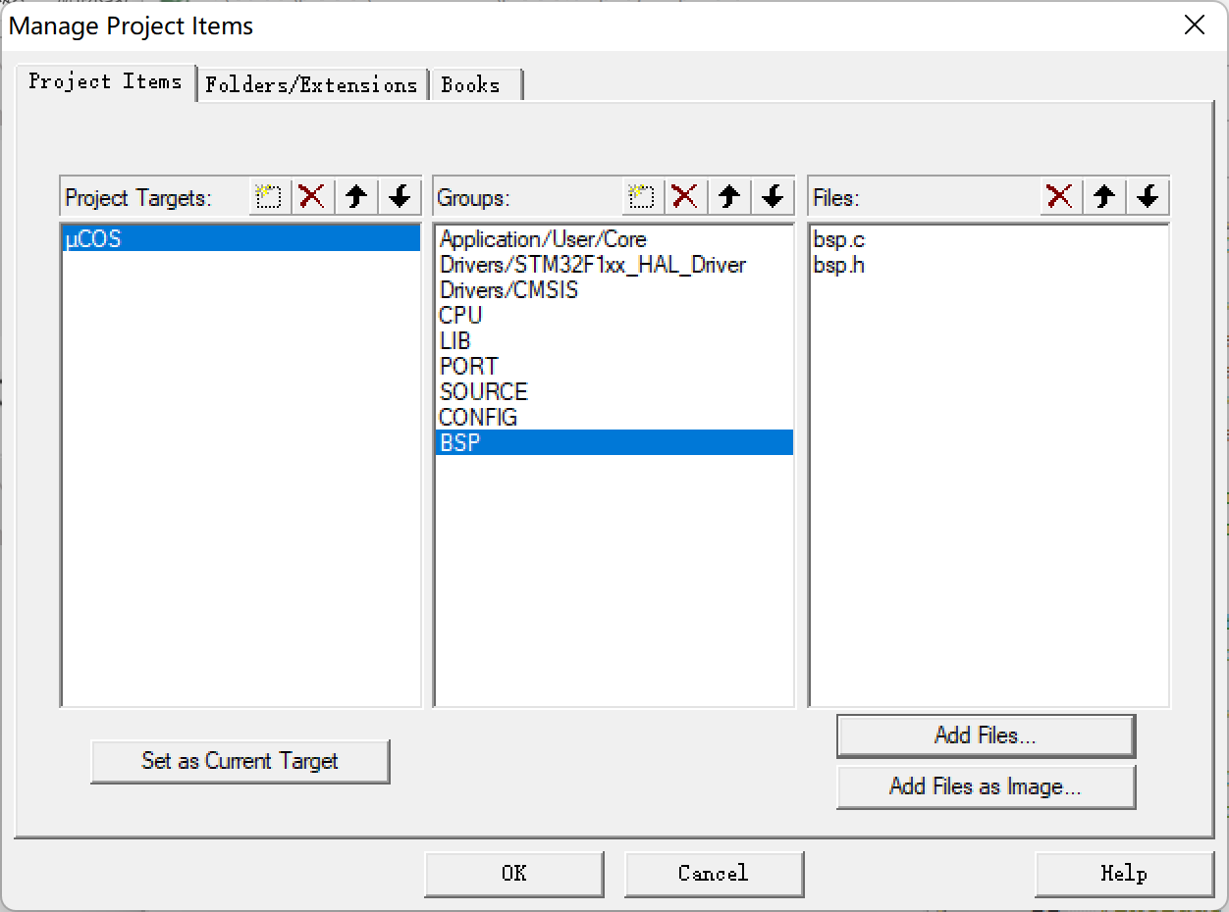Image resolution: width=1229 pixels, height=912 pixels.
Task: Click the Set as Current Target button
Action: point(240,761)
